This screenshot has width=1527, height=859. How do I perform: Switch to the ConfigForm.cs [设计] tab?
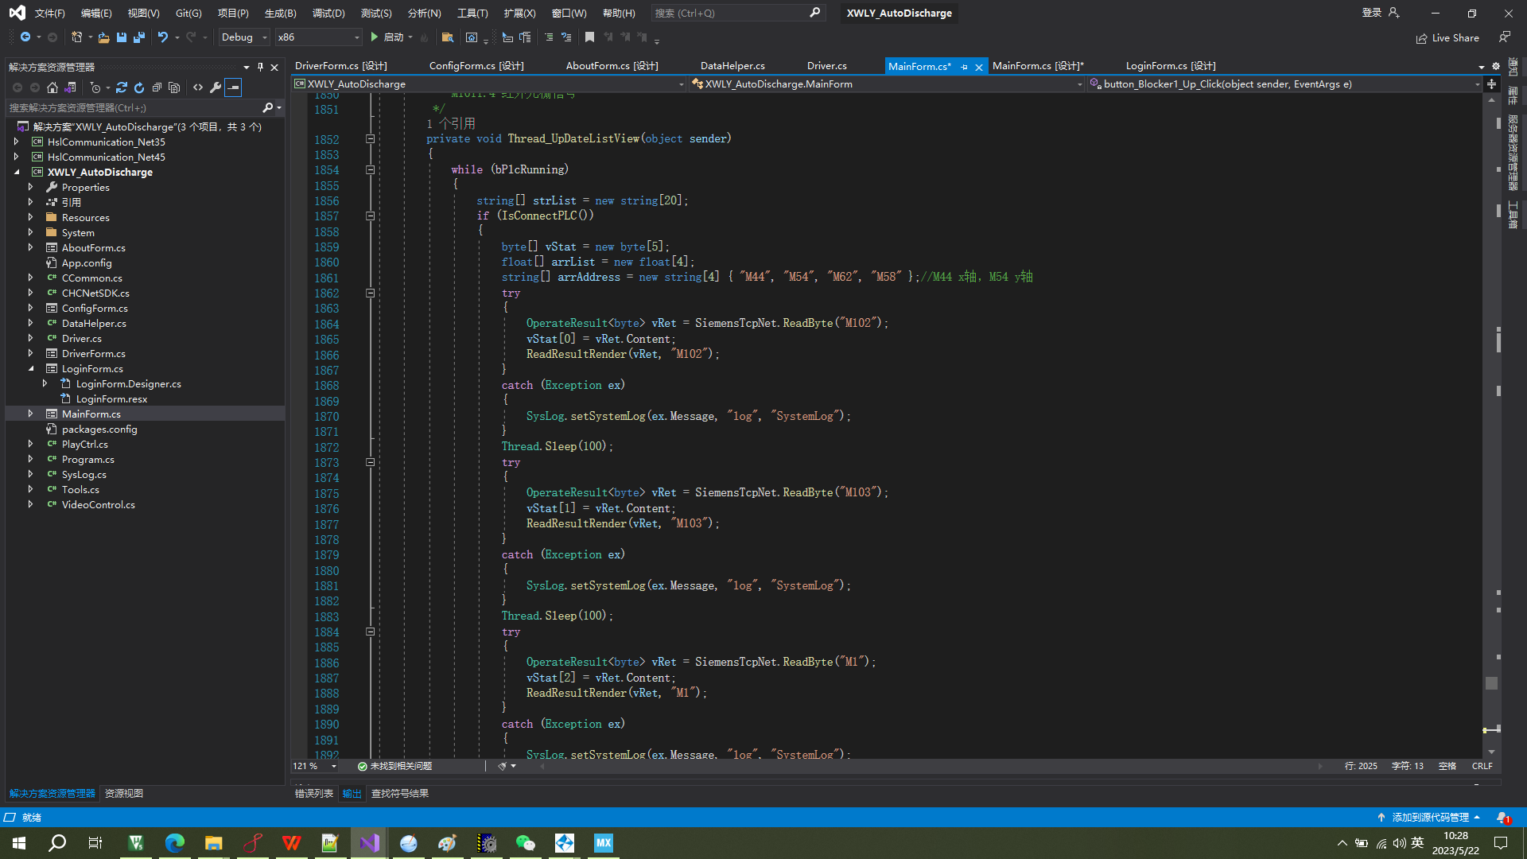(x=476, y=66)
